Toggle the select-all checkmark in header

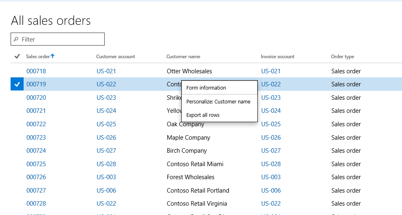[17, 57]
